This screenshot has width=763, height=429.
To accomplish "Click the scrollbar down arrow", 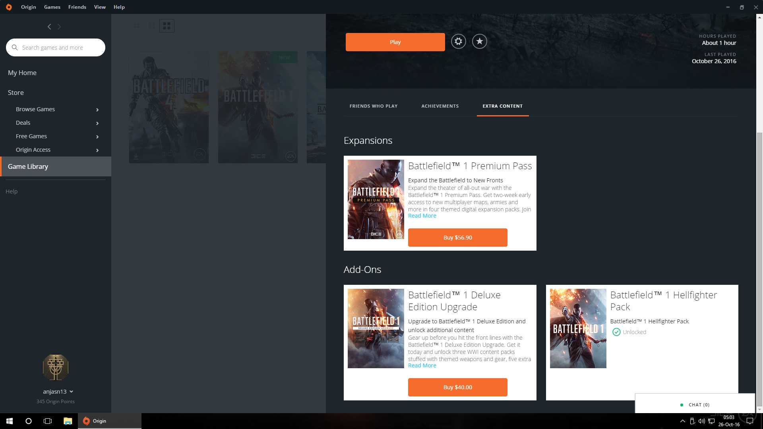I will click(759, 409).
